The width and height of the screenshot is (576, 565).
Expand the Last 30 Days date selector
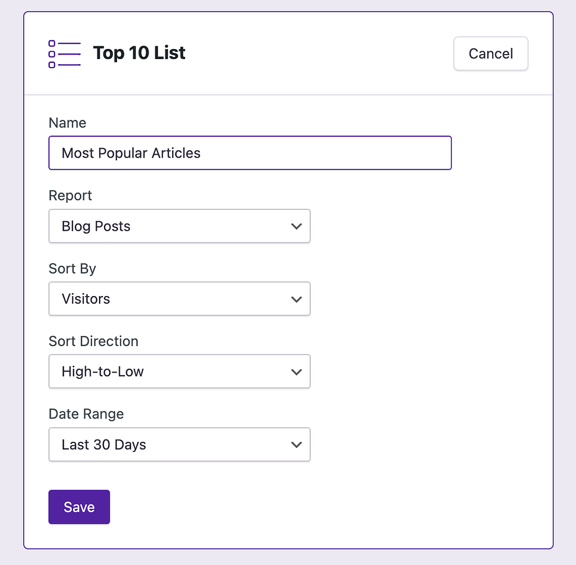point(179,445)
